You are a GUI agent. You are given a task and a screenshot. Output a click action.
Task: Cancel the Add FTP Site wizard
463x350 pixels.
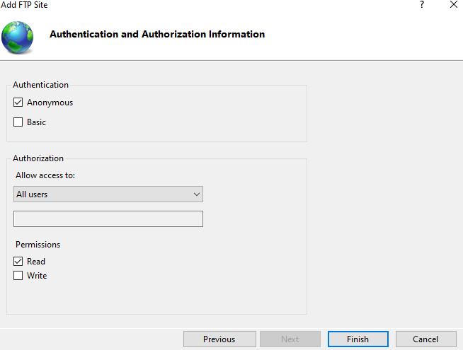[425, 339]
